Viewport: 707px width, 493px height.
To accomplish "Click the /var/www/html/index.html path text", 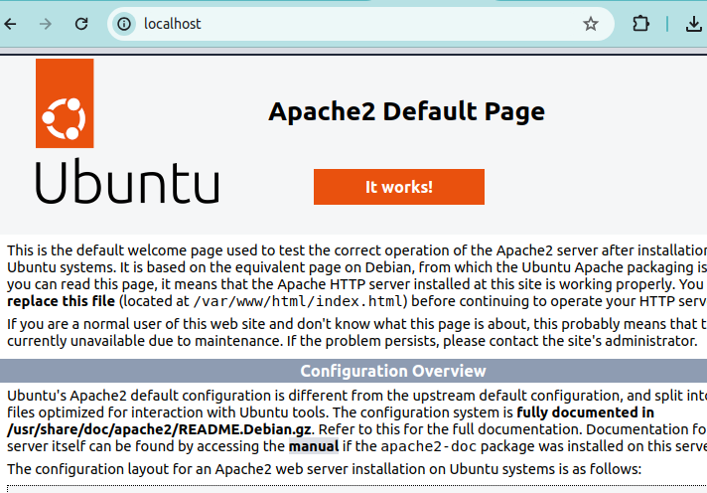I will click(298, 301).
